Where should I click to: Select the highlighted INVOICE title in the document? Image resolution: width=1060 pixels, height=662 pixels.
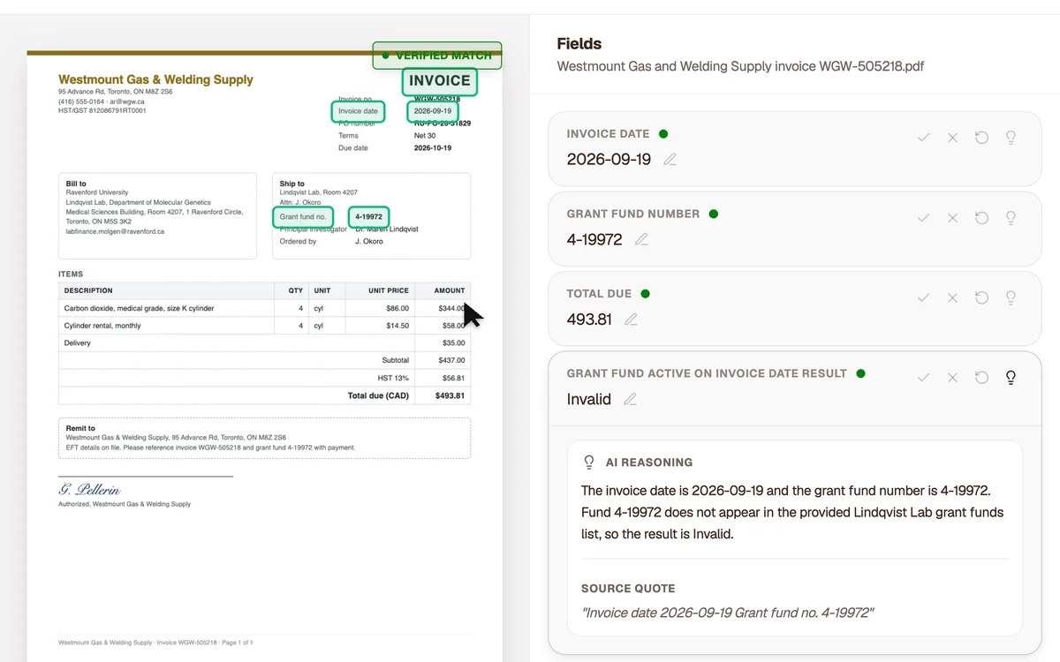tap(440, 81)
